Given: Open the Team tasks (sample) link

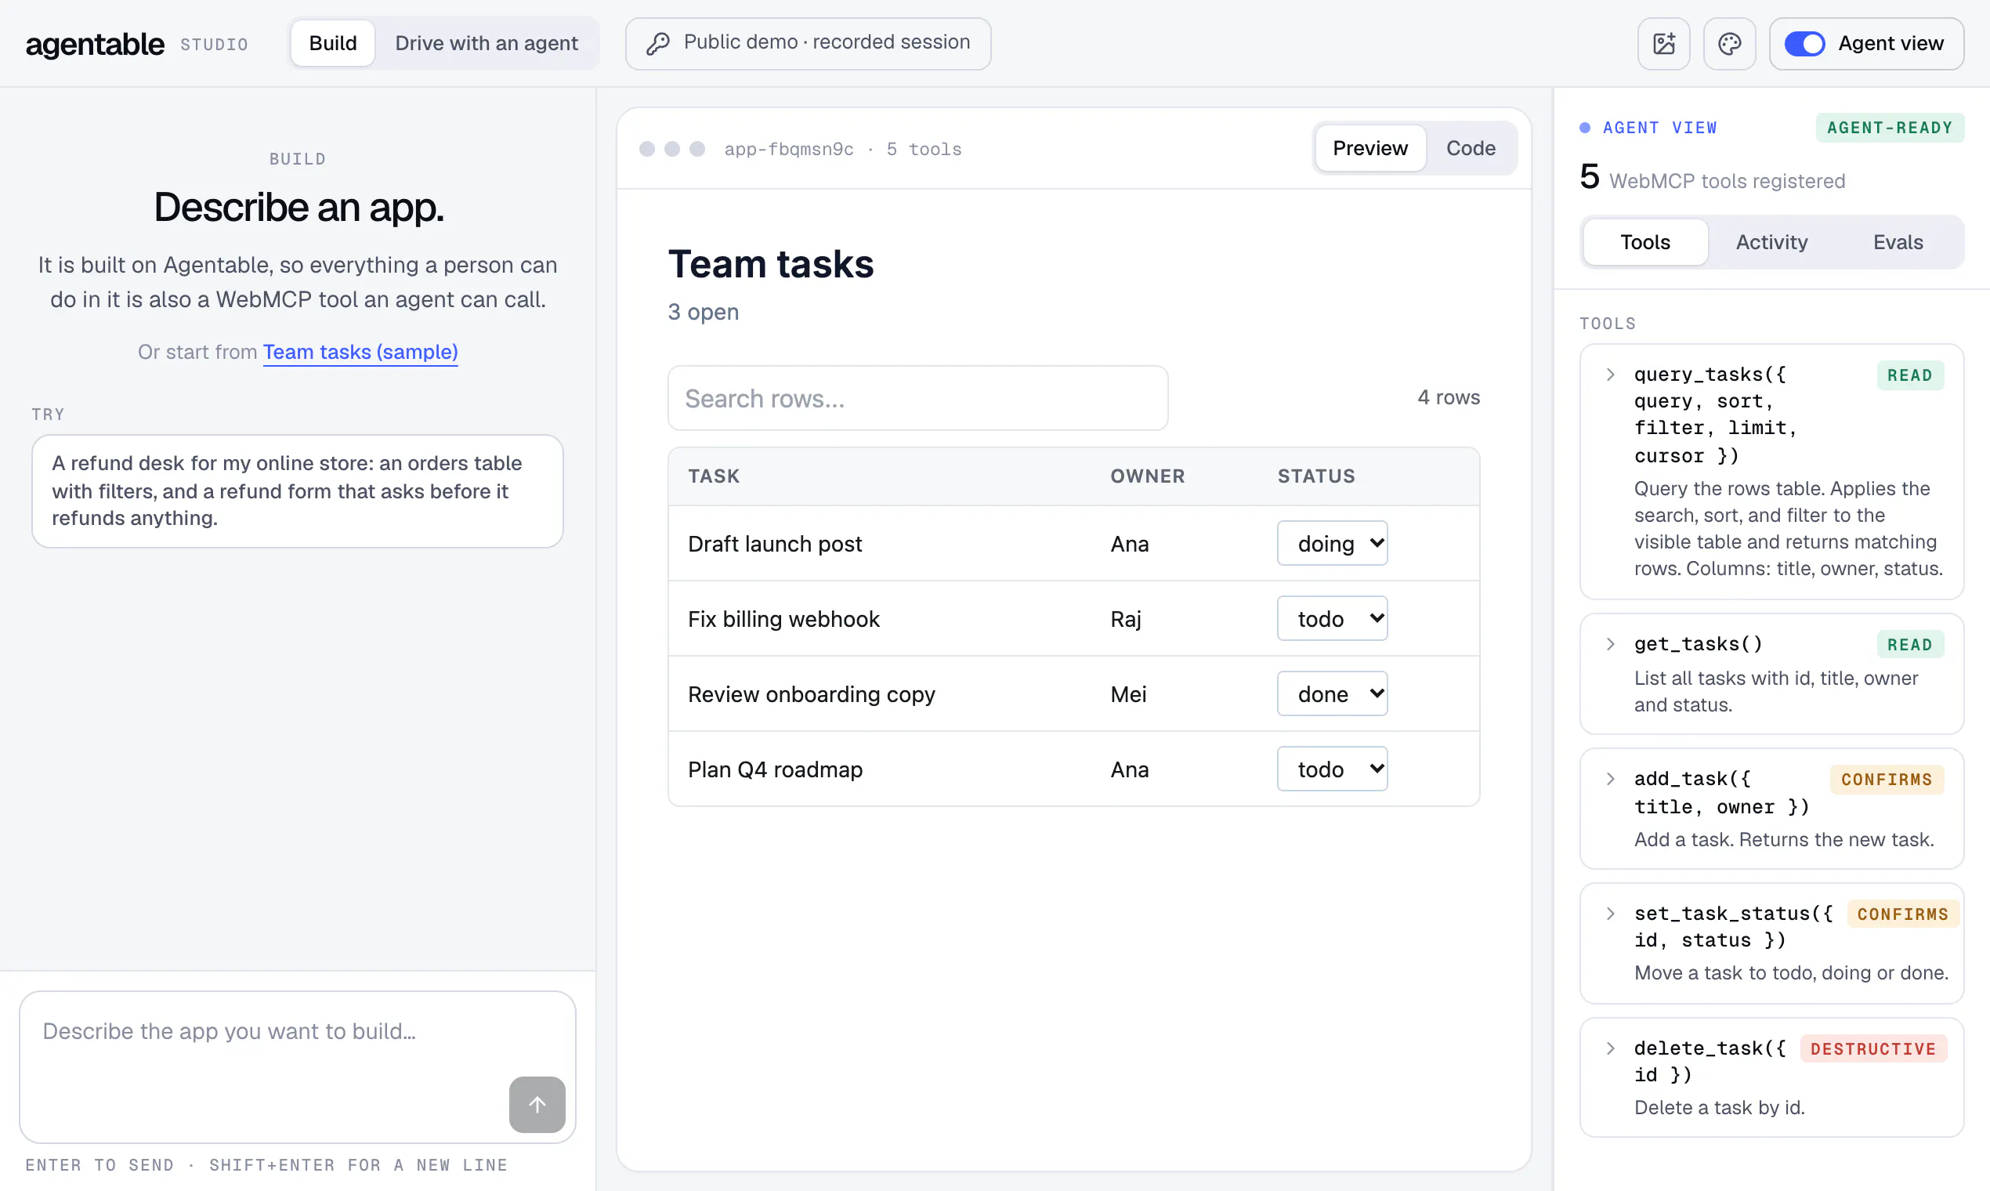Looking at the screenshot, I should click(x=360, y=353).
